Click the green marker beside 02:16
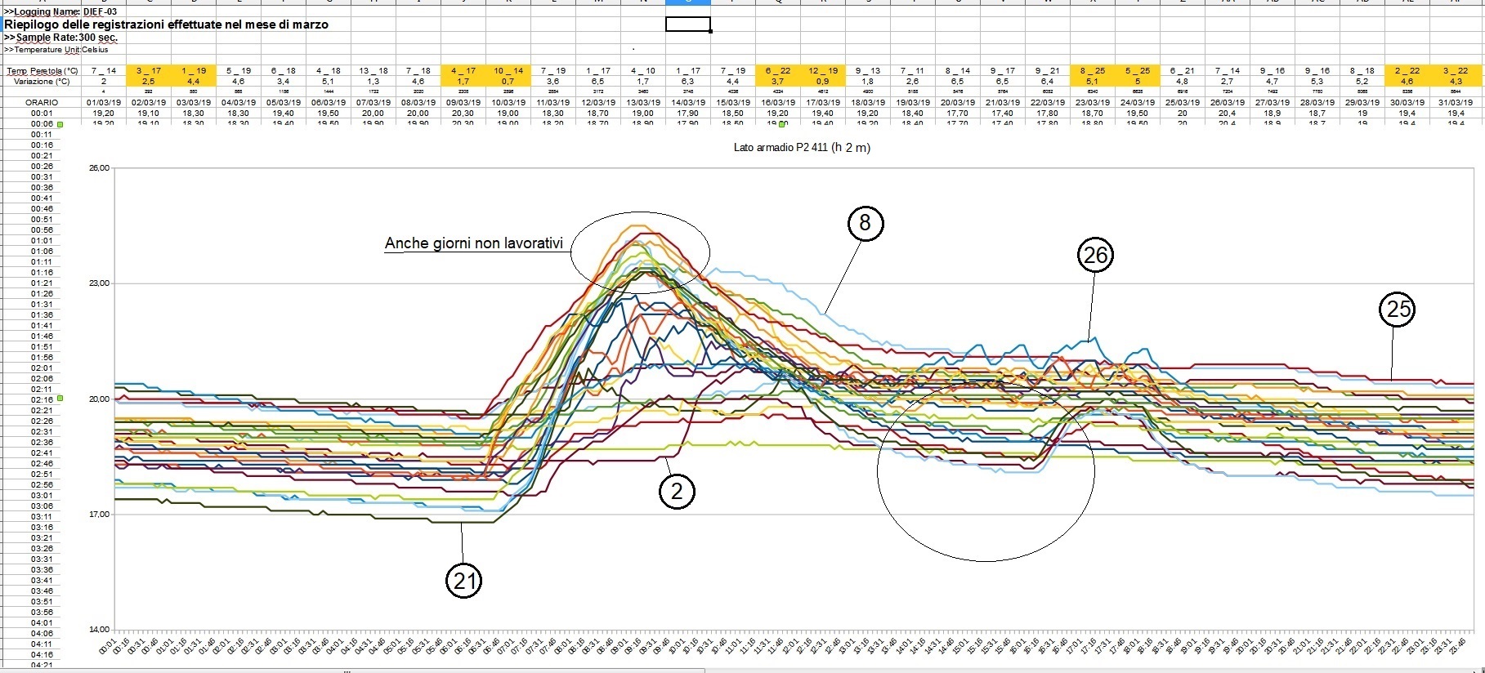1485x673 pixels. (60, 399)
